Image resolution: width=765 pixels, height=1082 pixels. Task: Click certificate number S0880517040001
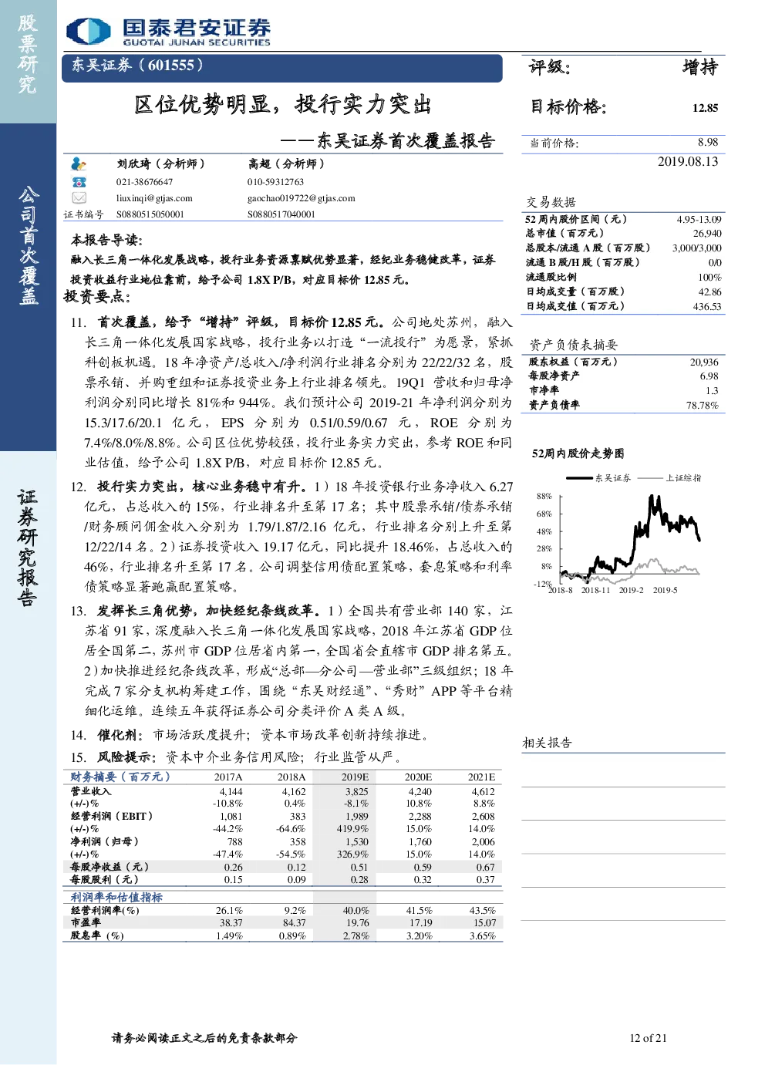[281, 214]
